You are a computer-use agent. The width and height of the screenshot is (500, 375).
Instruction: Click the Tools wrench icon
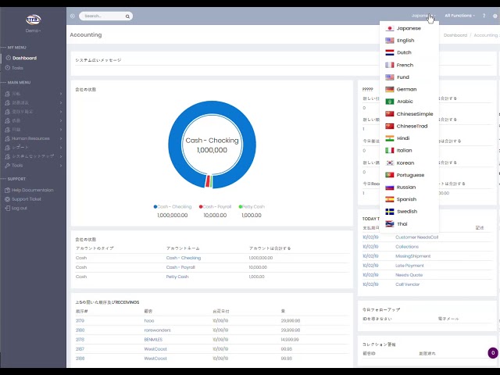pyautogui.click(x=7, y=166)
